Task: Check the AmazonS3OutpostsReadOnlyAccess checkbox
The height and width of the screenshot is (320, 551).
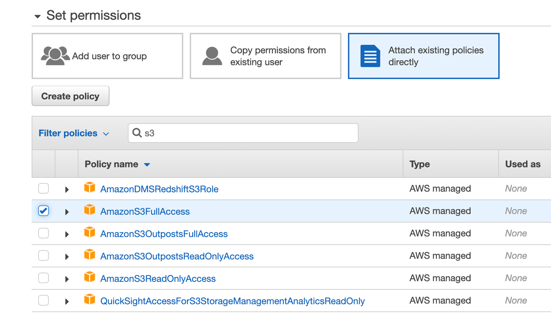Action: 43,256
